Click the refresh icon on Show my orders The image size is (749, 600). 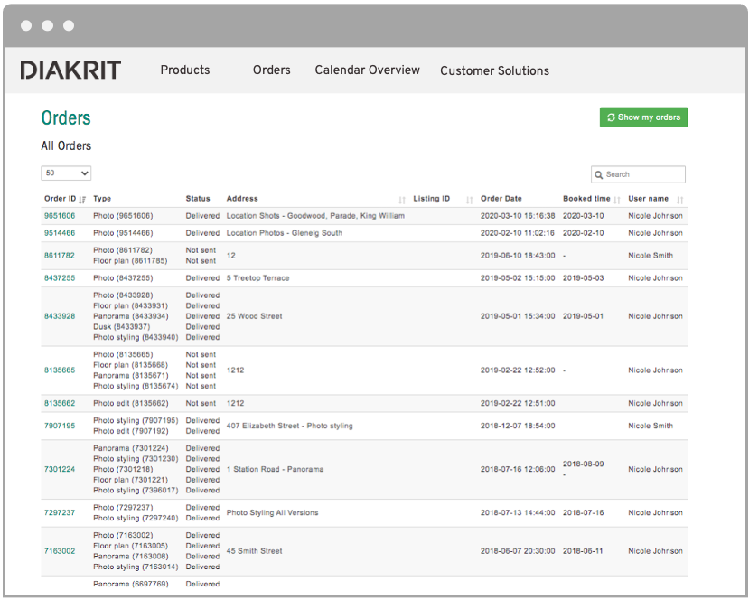click(x=611, y=117)
